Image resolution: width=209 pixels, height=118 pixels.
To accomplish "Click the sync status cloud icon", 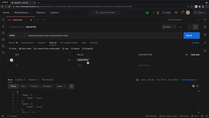I will tap(147, 13).
